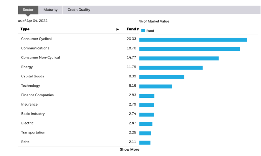Click the right-pointing arrow next to Type
The width and height of the screenshot is (261, 156).
click(118, 29)
